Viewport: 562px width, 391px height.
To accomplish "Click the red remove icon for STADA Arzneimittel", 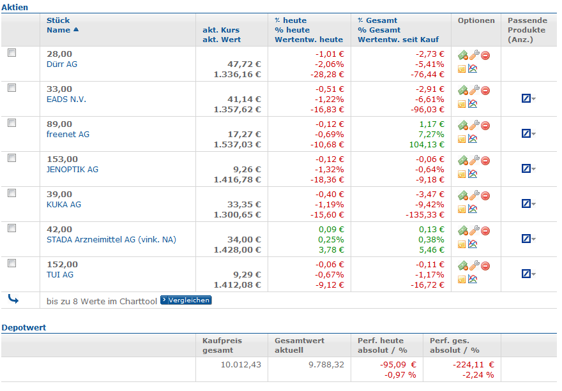I will pyautogui.click(x=485, y=231).
